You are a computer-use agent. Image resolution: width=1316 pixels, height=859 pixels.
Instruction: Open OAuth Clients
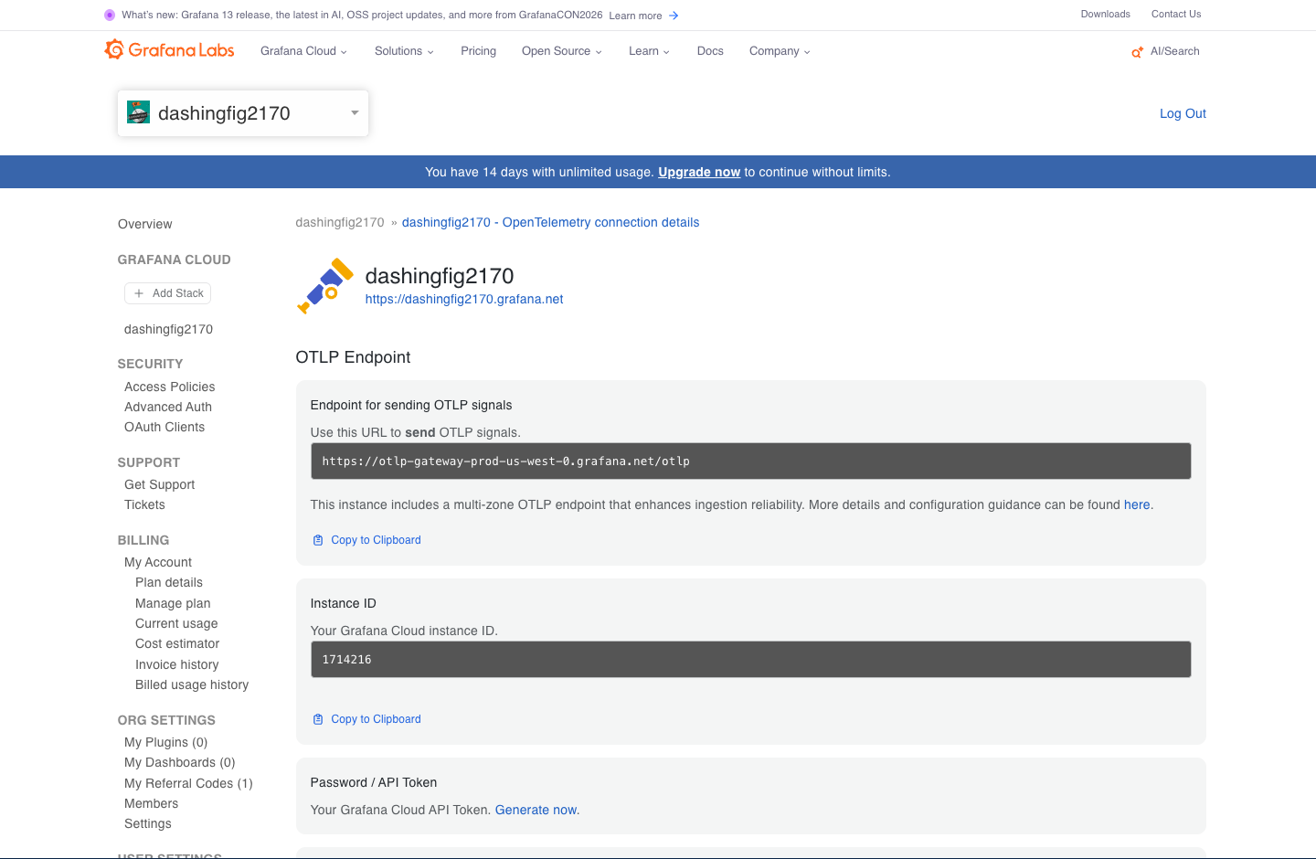pos(164,427)
